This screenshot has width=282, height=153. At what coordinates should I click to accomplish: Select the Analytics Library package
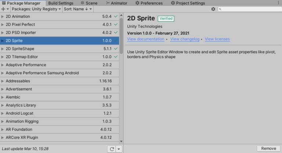coord(59,105)
